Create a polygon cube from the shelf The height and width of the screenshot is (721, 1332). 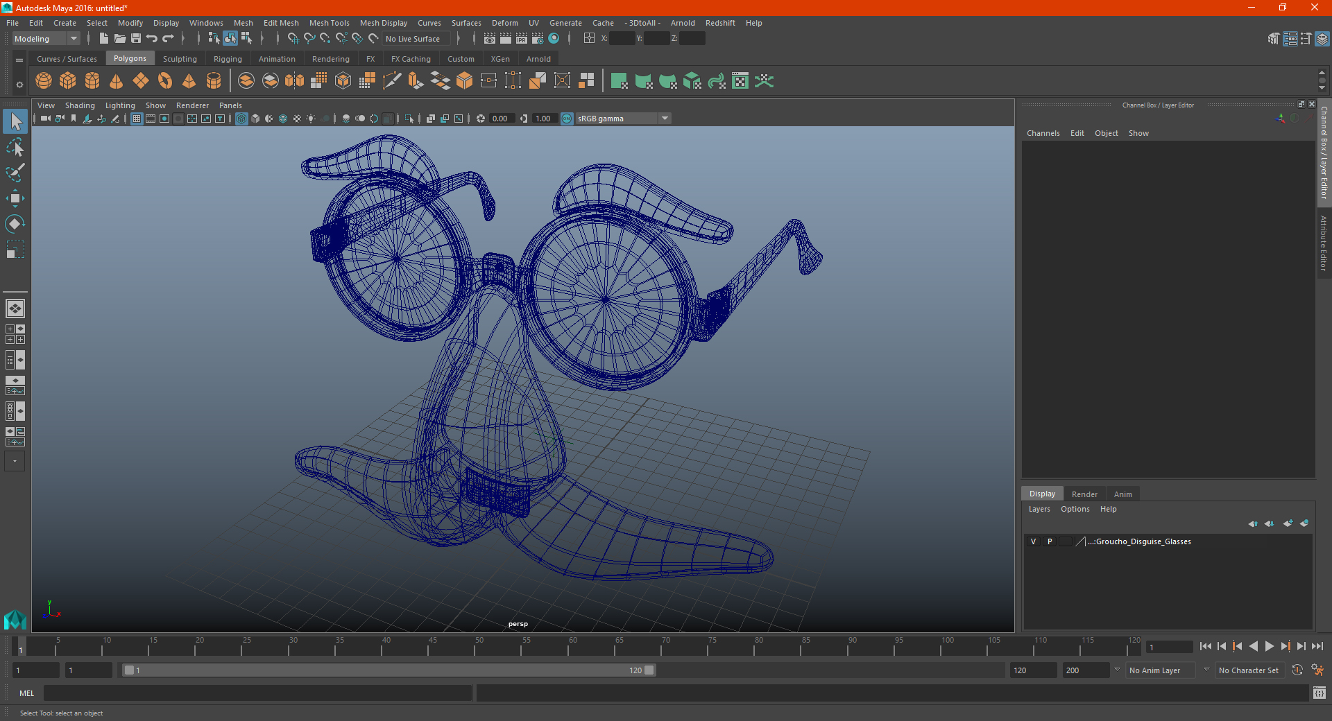68,81
